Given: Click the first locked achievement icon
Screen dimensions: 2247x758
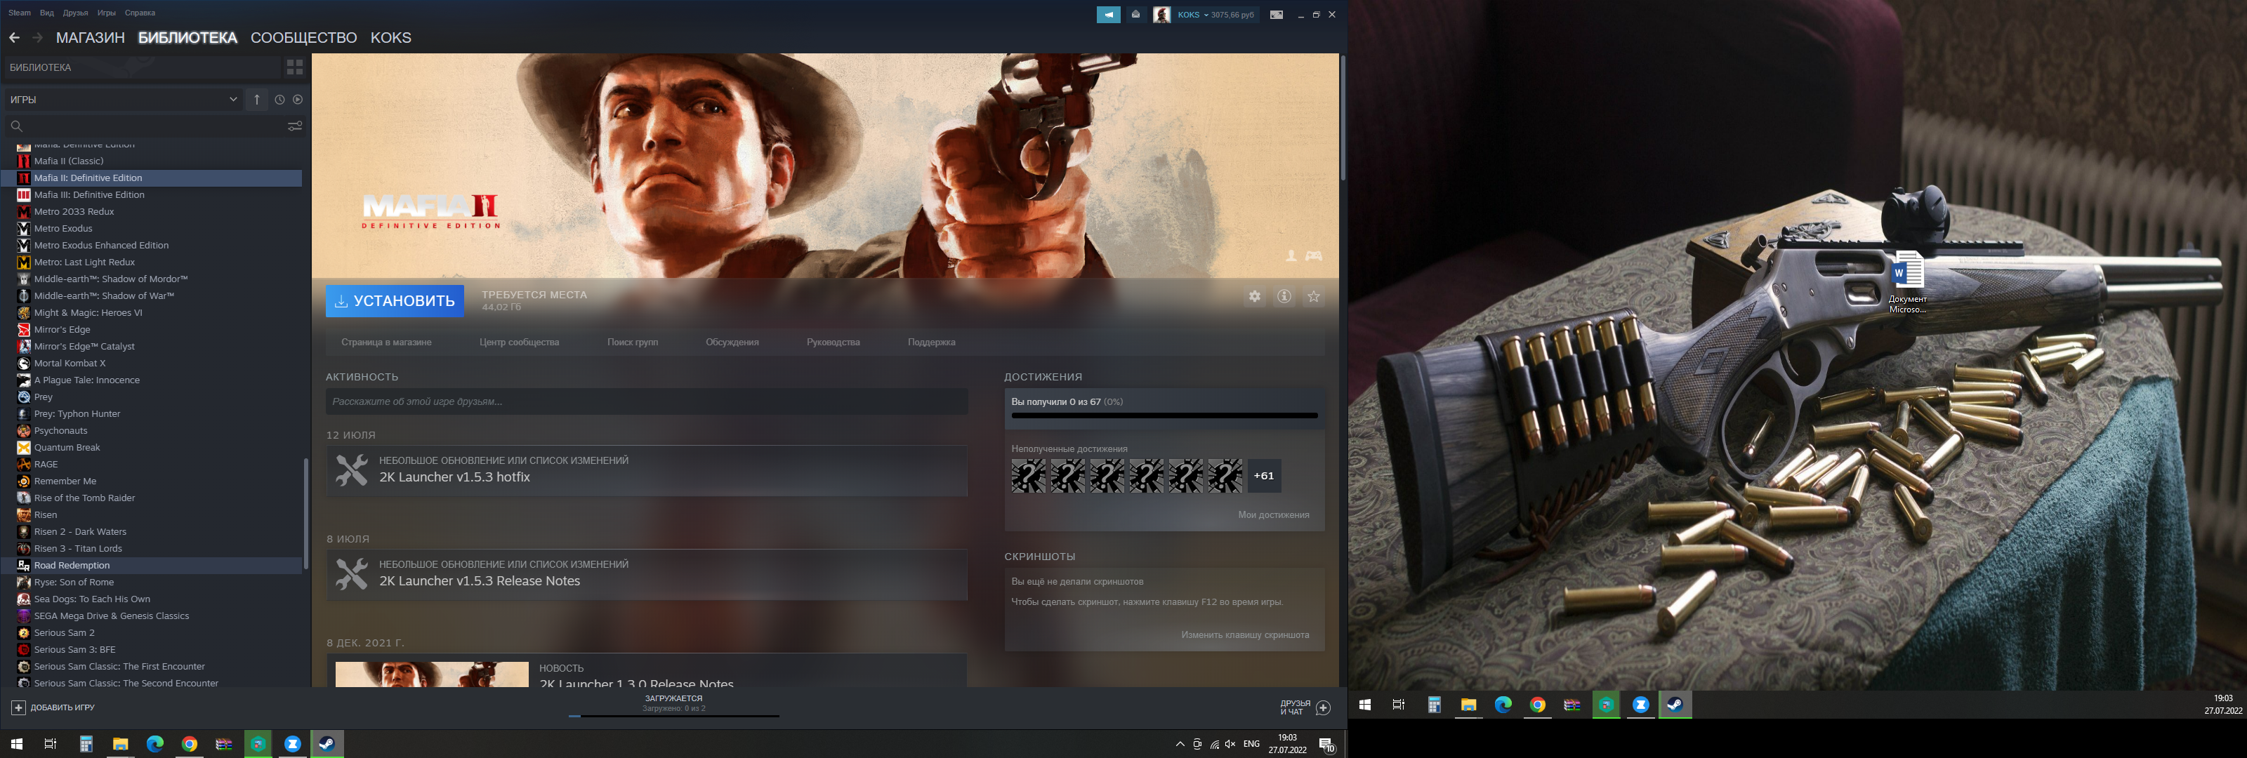Looking at the screenshot, I should point(1029,475).
